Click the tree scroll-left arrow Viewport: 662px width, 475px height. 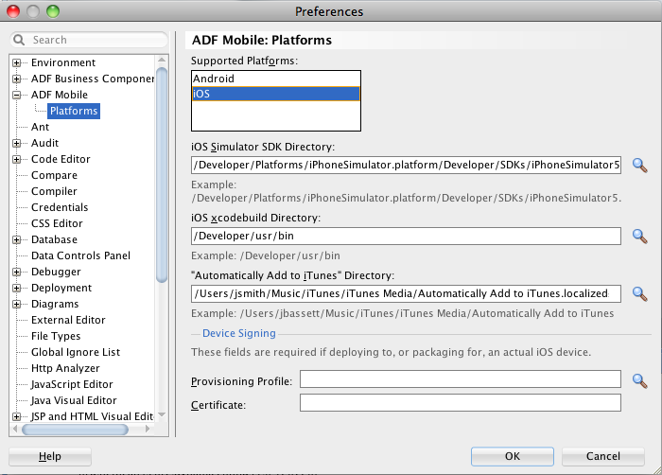point(15,430)
